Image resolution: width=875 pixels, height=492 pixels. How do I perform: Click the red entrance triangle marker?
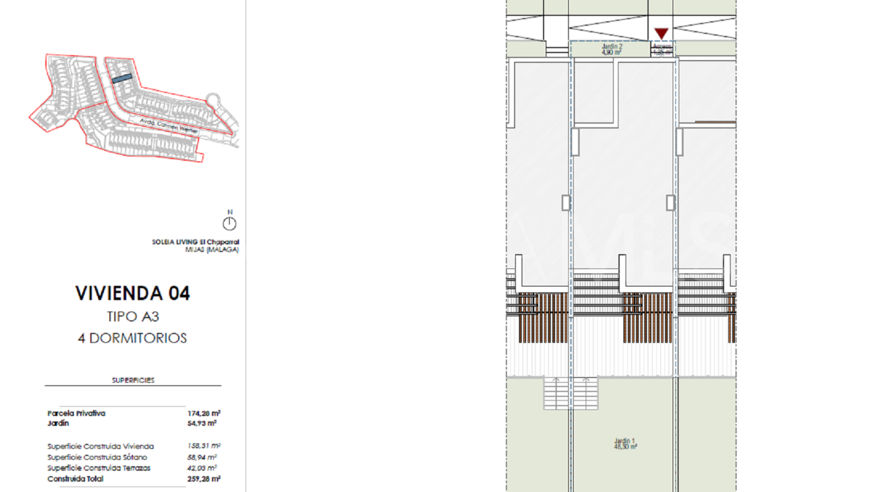[661, 33]
